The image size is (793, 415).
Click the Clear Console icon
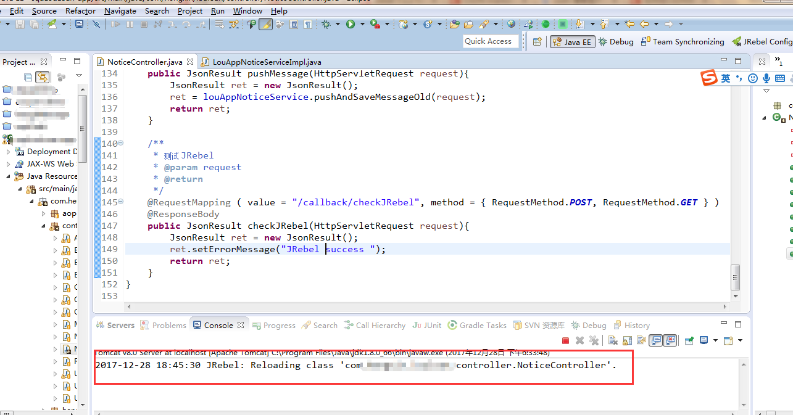click(613, 340)
